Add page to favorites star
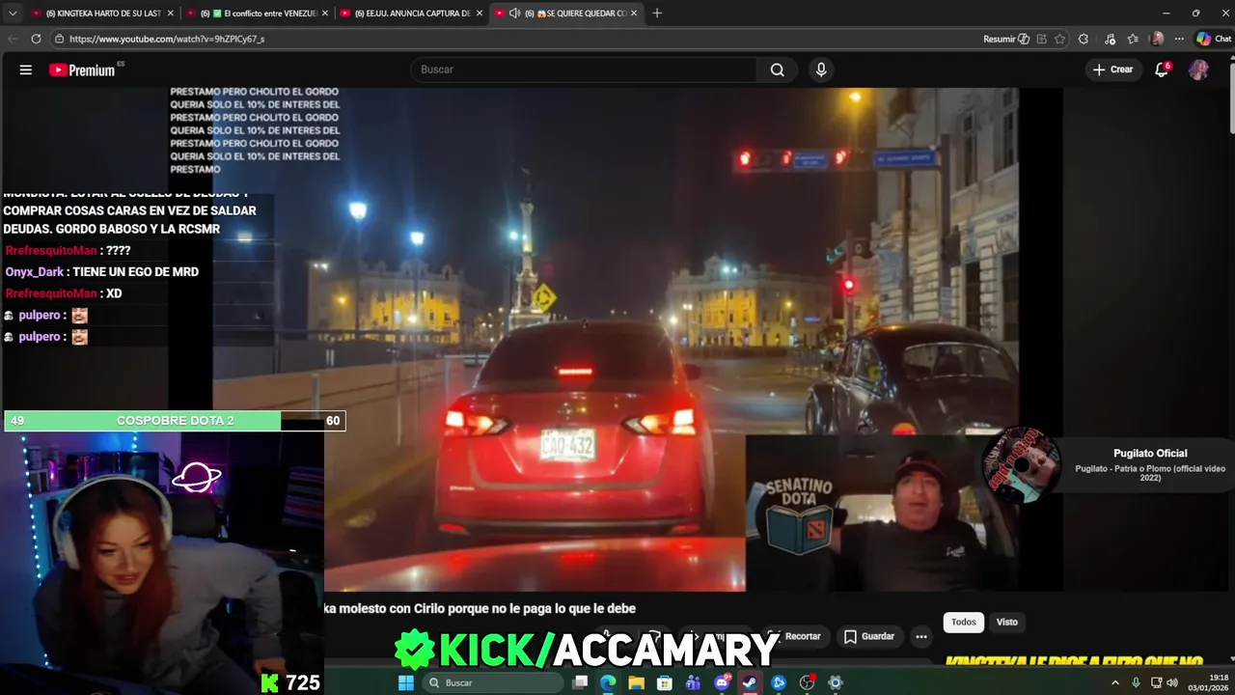 [1059, 39]
